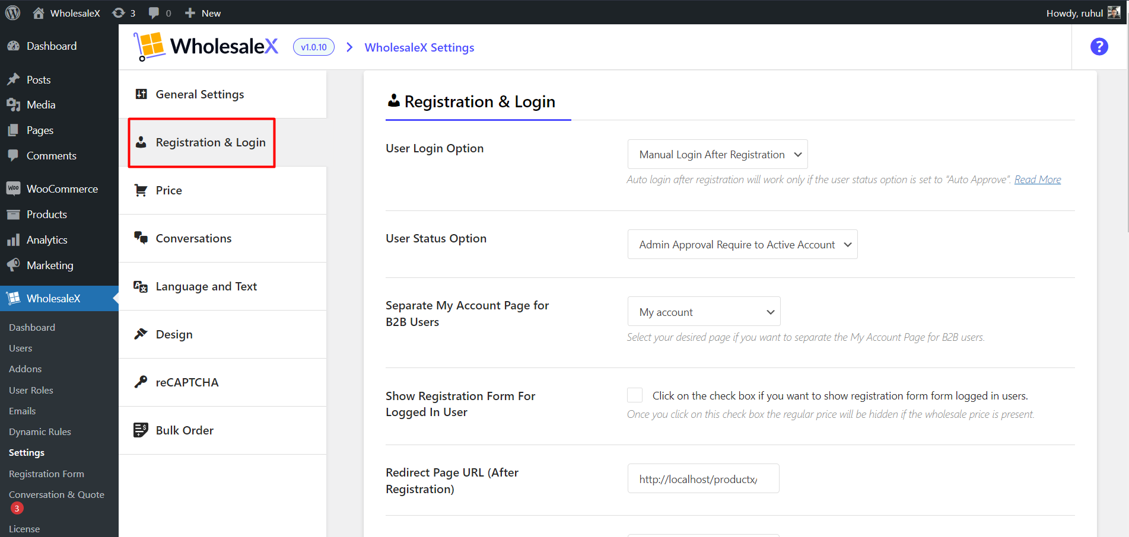
Task: Click the General Settings sliders icon
Action: 141,94
